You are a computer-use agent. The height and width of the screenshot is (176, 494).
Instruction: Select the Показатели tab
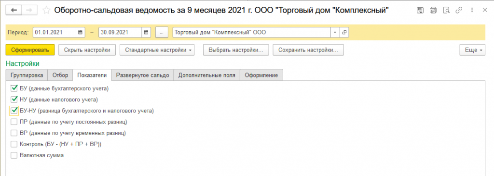point(92,75)
